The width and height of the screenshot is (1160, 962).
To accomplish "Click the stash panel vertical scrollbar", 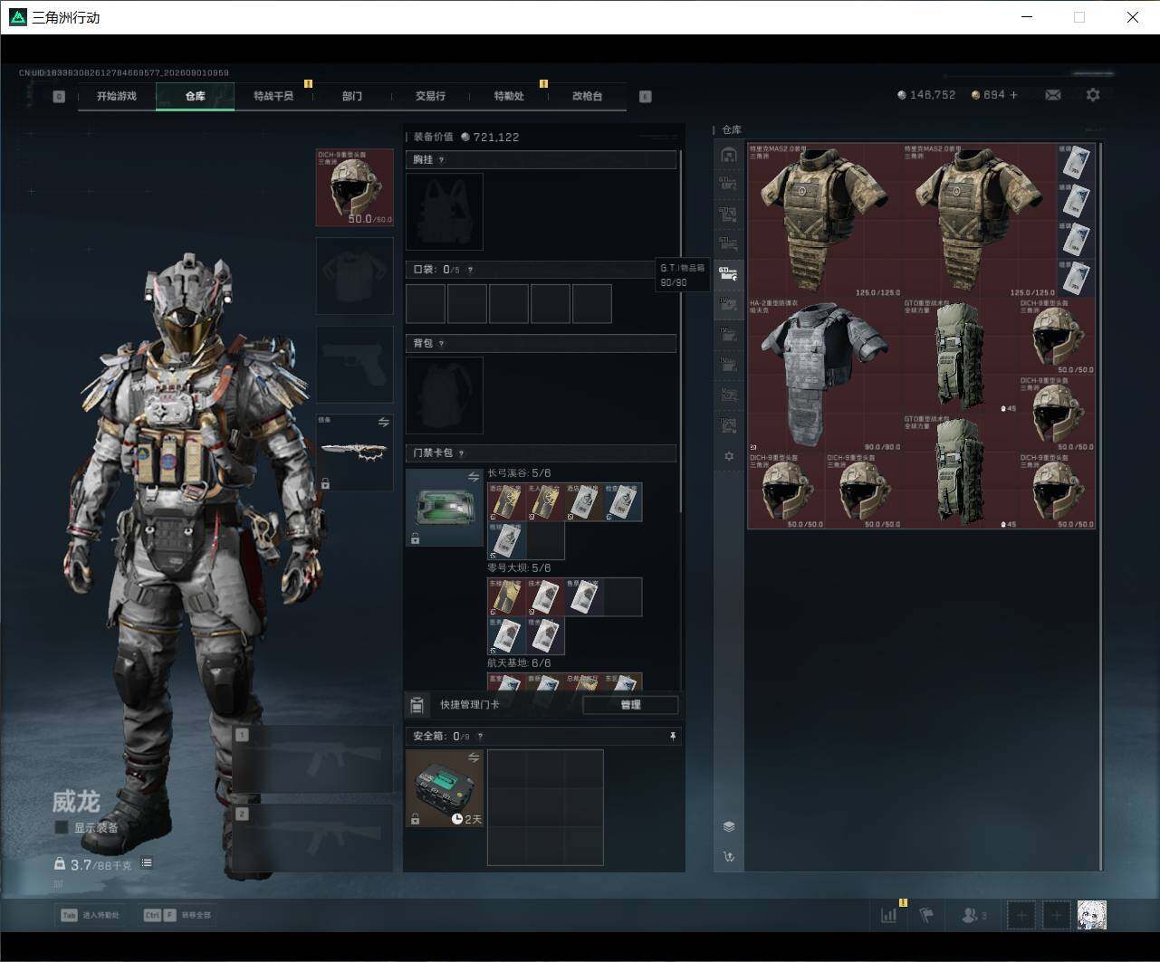I will (x=1101, y=506).
